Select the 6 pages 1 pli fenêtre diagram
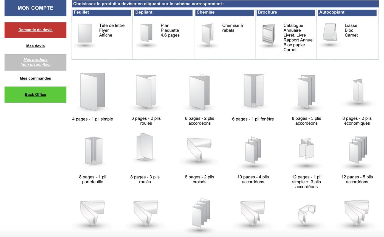 coord(253,90)
